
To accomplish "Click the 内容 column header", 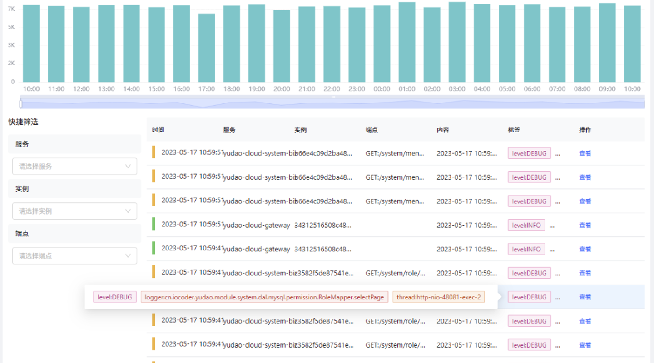I will [x=443, y=130].
